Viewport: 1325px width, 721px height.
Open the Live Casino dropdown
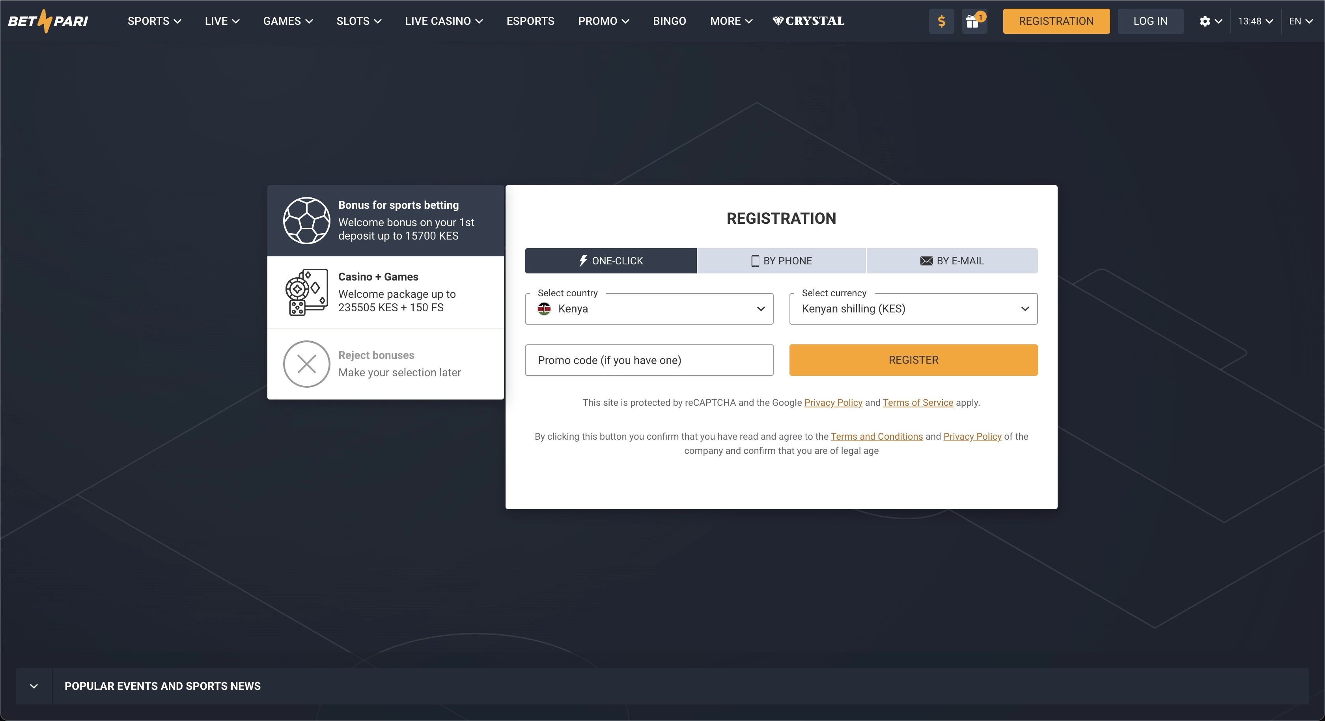[x=444, y=21]
